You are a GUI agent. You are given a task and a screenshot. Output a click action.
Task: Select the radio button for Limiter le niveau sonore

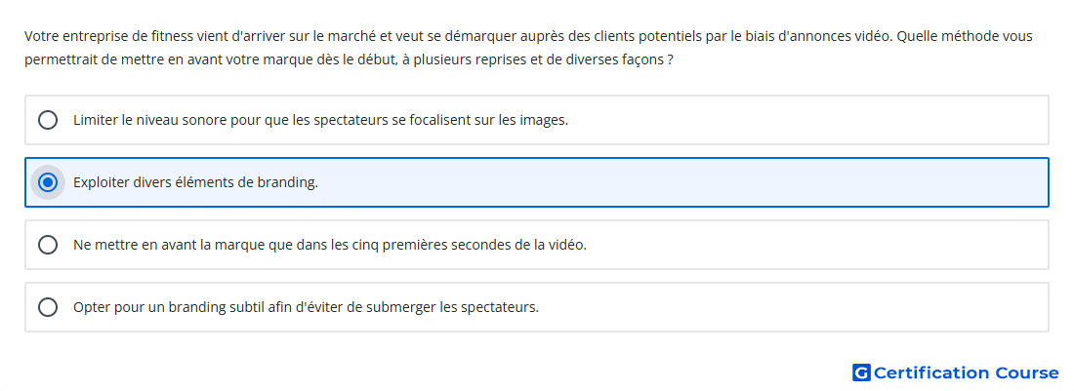[48, 120]
